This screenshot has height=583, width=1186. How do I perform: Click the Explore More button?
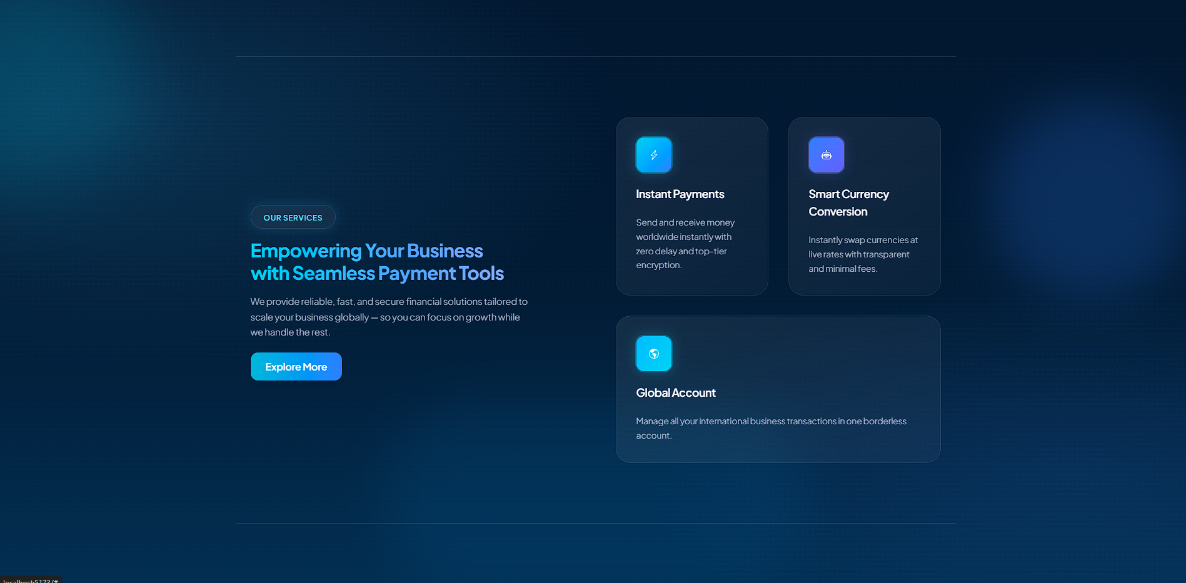[296, 366]
